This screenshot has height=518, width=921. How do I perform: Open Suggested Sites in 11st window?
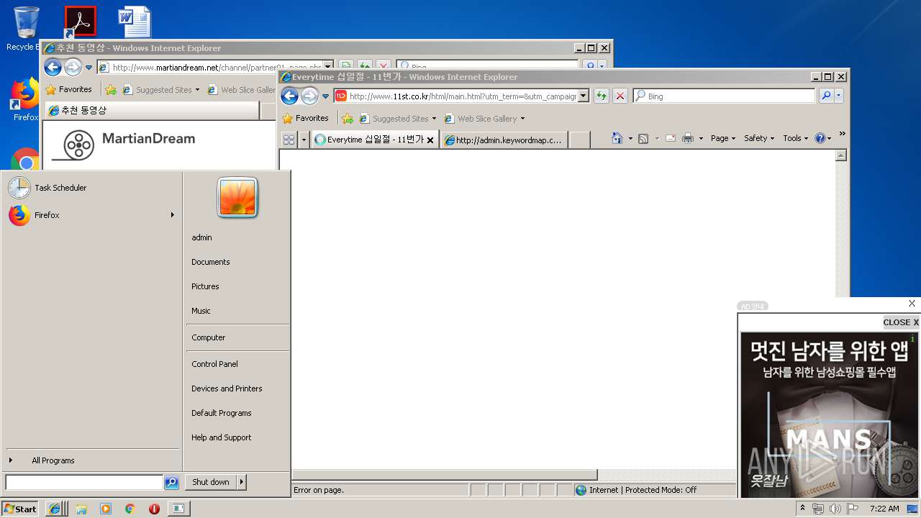point(398,119)
